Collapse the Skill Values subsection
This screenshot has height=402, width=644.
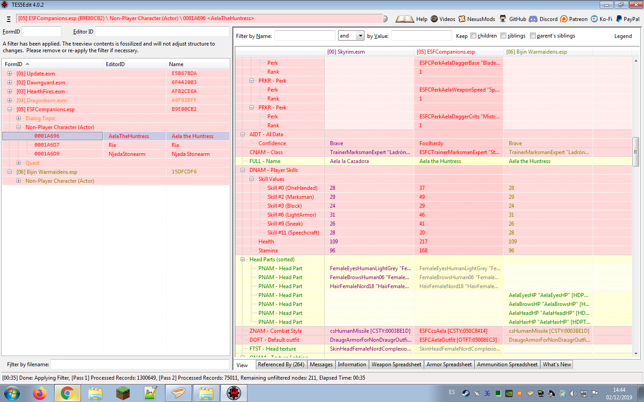[x=252, y=179]
